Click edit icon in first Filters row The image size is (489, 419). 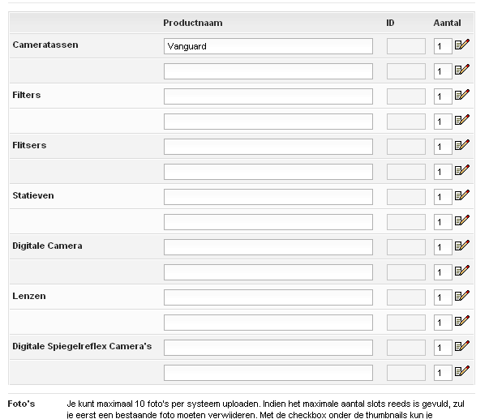462,96
